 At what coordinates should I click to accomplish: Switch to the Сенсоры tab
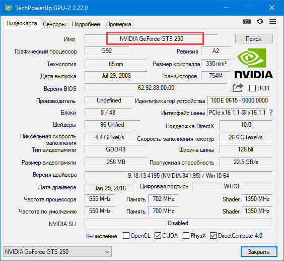[54, 24]
